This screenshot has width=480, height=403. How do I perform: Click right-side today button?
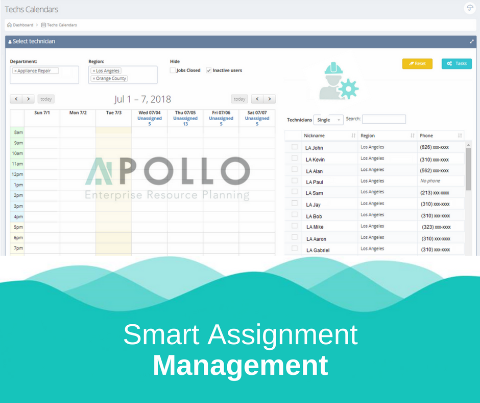tap(239, 99)
